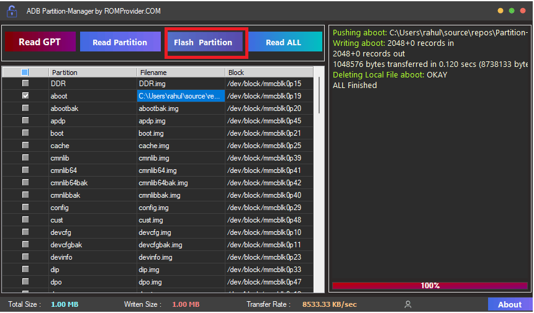Check the cache partition checkbox

click(25, 145)
